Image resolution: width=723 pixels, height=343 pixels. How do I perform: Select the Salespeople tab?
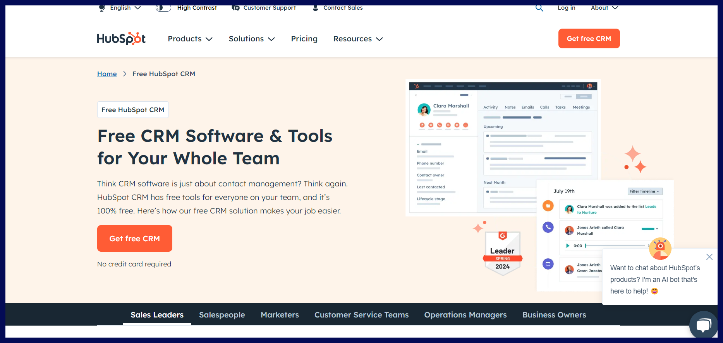click(222, 315)
